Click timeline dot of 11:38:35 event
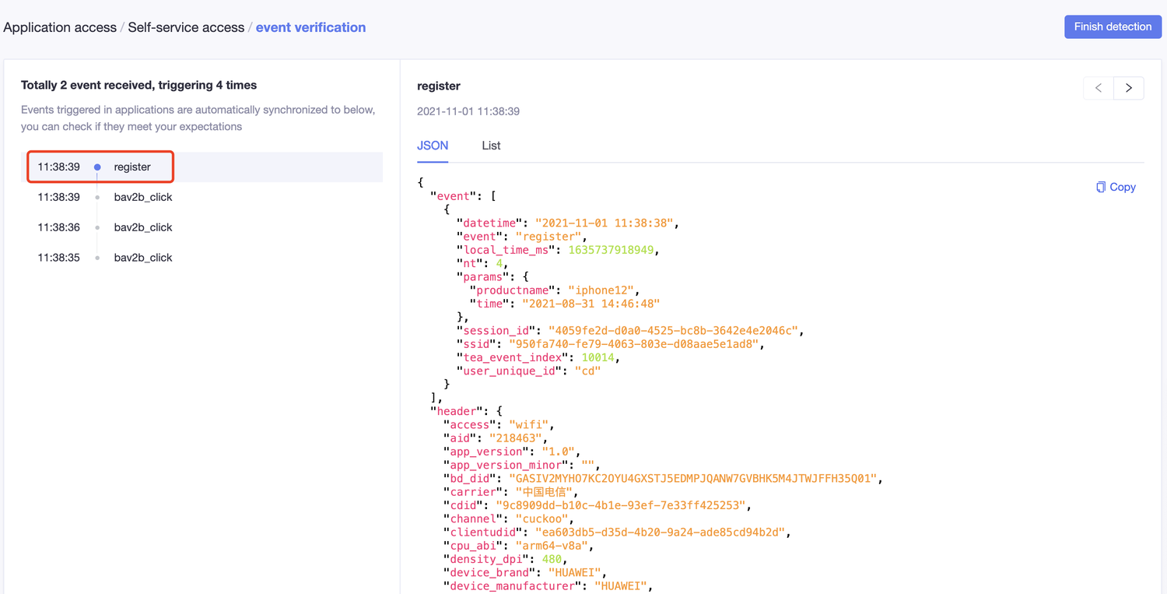Screen dimensions: 1167x594 coord(97,258)
